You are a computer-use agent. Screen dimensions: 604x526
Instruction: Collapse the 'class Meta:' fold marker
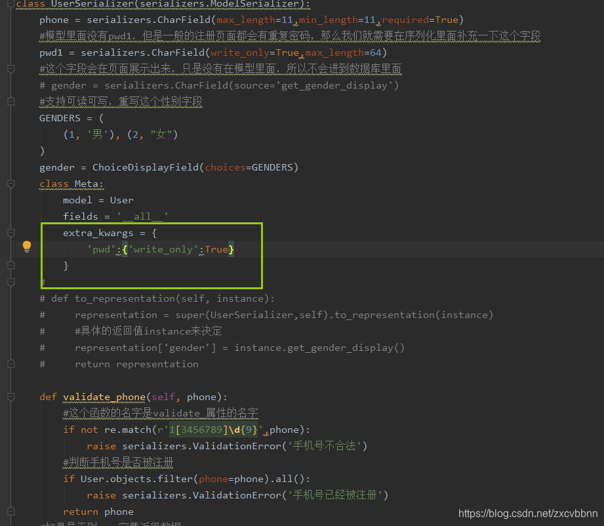click(11, 184)
